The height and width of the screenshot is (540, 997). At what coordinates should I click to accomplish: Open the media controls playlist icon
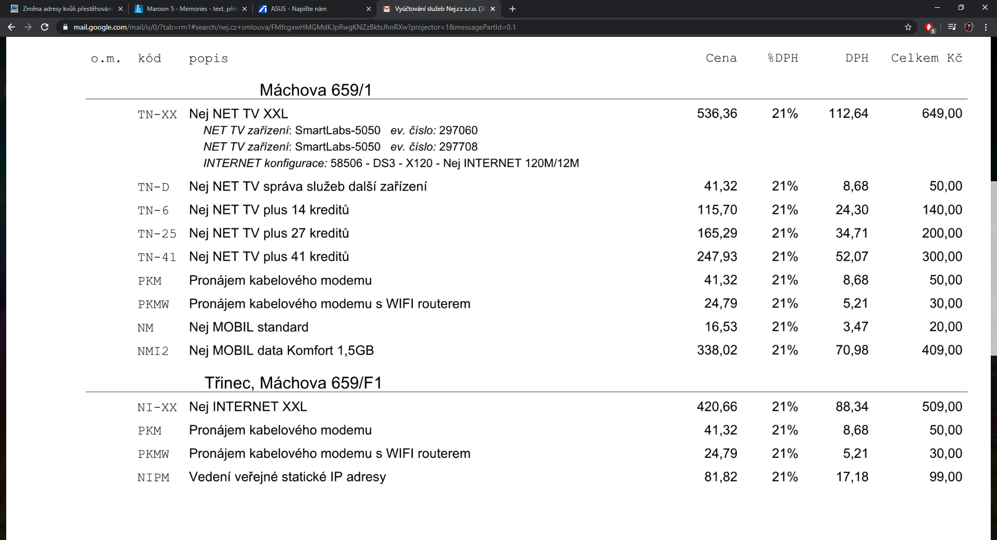coord(952,27)
